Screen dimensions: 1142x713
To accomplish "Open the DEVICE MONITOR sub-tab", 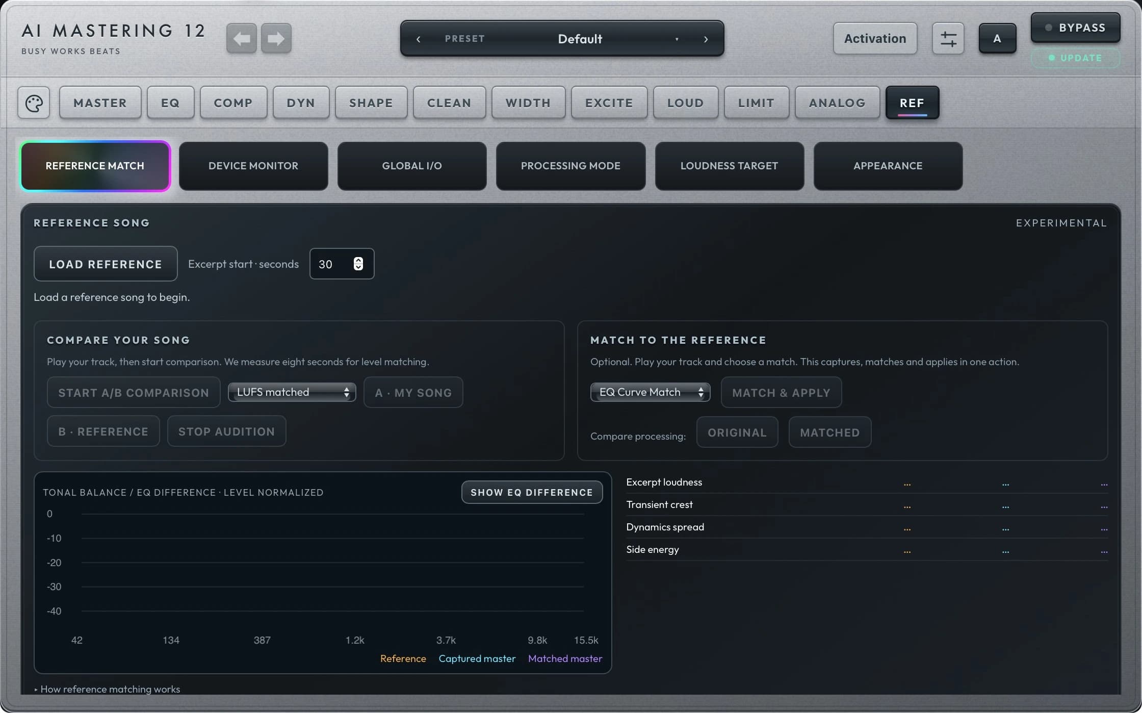I will pos(253,166).
